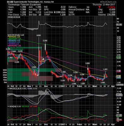The image size is (124, 126).
Task: Click the Prev Close value 1.270
Action: [23, 15]
